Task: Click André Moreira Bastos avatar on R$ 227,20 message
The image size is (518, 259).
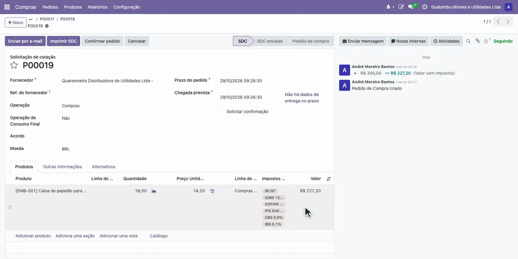Action: pos(344,70)
